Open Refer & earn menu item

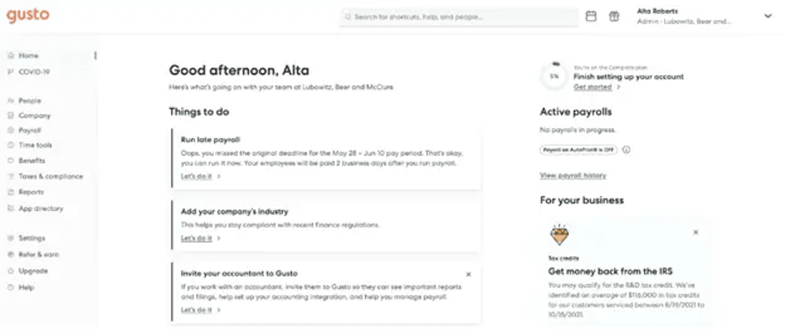click(39, 255)
